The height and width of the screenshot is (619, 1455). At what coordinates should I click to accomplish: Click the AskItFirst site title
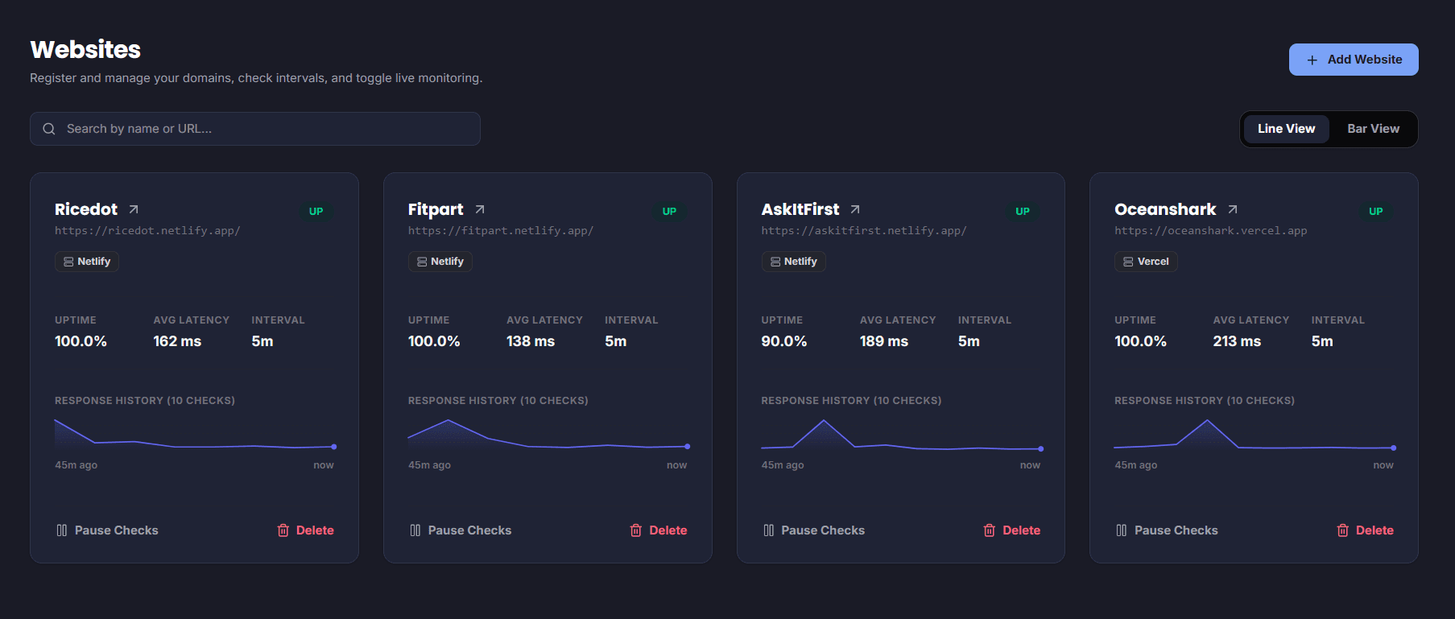coord(800,209)
